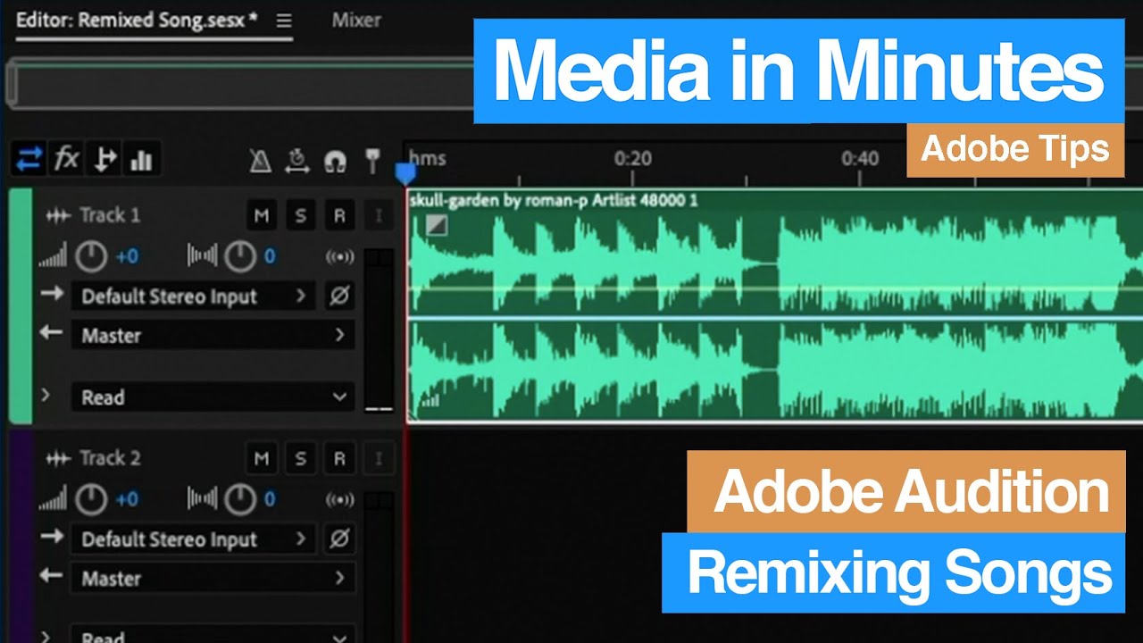Mute Track 2
This screenshot has width=1143, height=643.
[x=262, y=459]
